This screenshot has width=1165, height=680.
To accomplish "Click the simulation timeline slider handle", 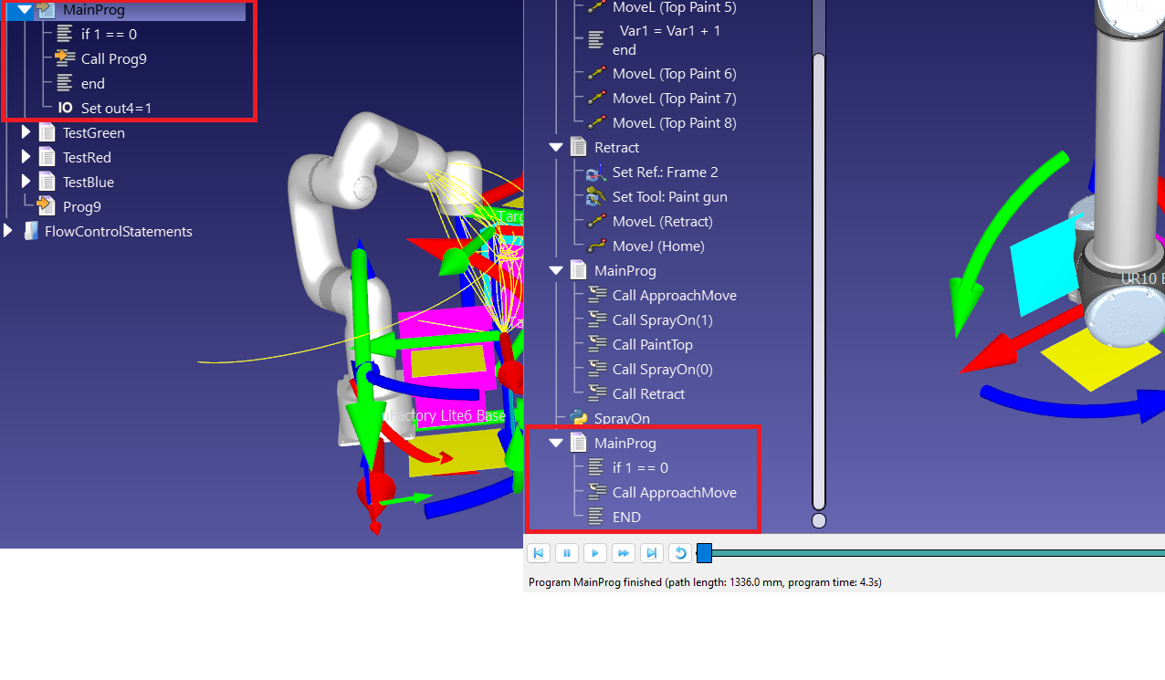I will (x=704, y=553).
